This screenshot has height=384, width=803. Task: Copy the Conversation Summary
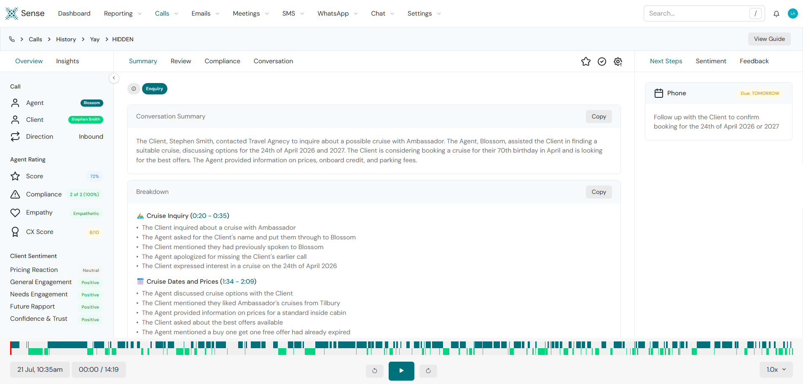pos(599,116)
